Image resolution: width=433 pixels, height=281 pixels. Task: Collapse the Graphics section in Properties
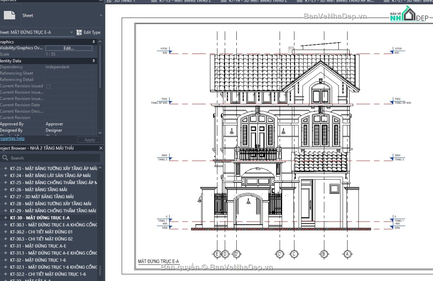pyautogui.click(x=94, y=42)
